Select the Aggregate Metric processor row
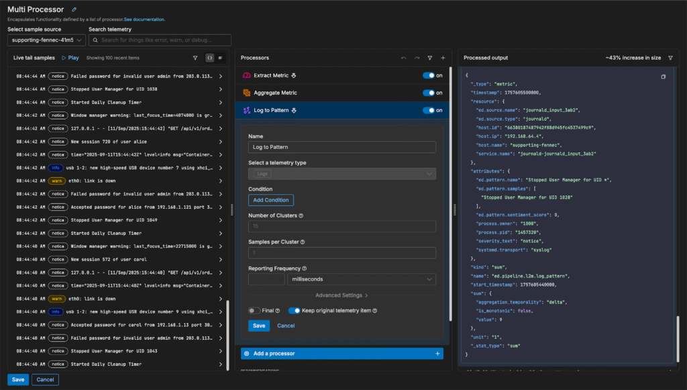 tap(275, 93)
